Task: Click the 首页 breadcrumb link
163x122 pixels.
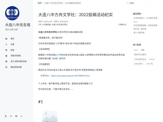Action: click(40, 3)
